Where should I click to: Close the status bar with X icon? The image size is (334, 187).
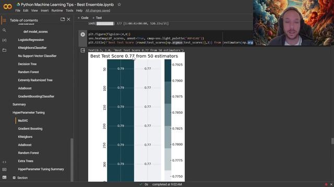331,184
